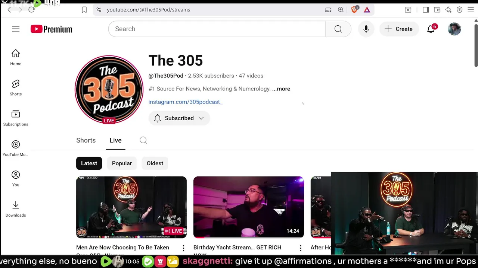478x268 pixels.
Task: Click the yellow whale badge in ticker
Action: tap(173, 261)
